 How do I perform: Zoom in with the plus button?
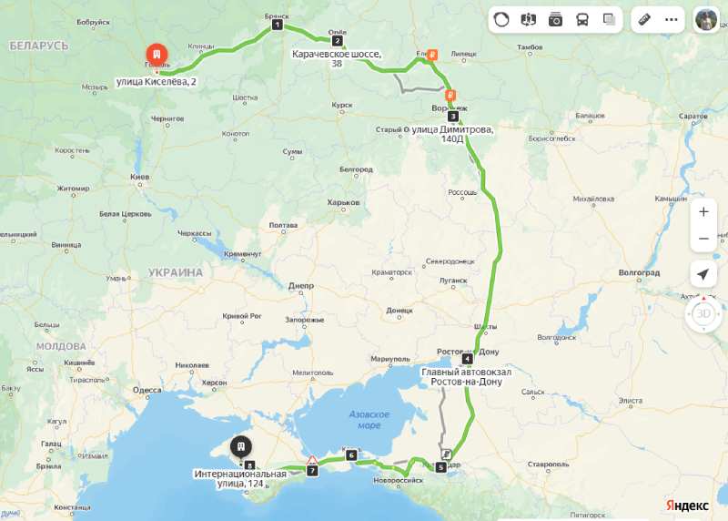(x=703, y=212)
